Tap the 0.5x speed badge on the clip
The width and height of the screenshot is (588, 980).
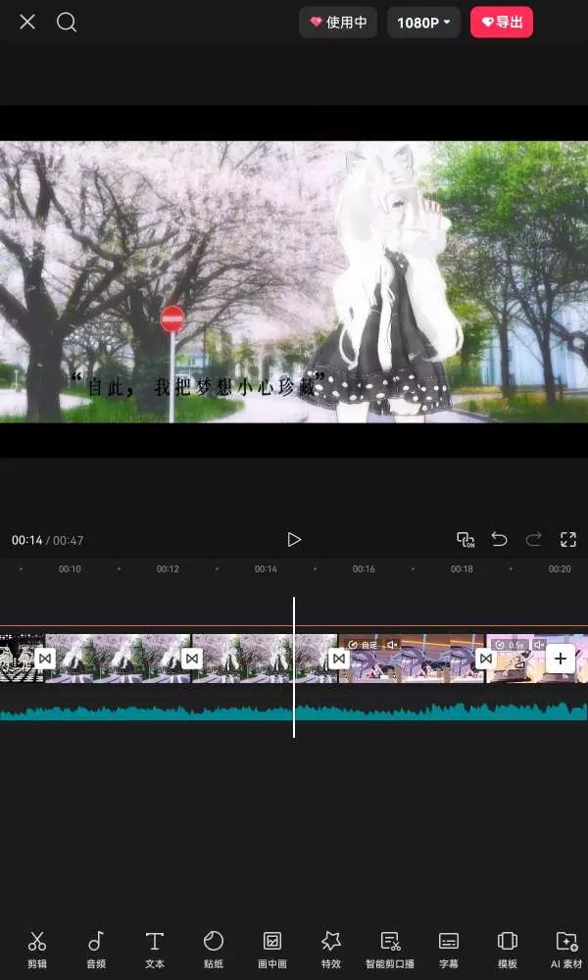tap(510, 645)
